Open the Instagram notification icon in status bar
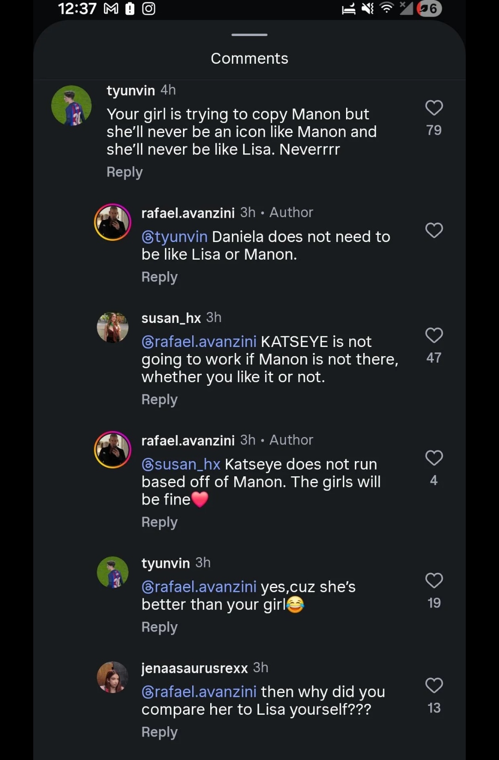 [148, 8]
